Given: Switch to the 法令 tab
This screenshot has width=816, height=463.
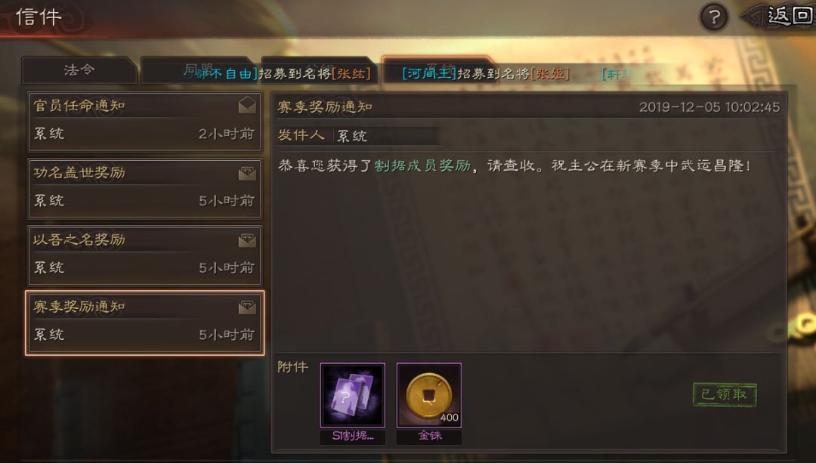Looking at the screenshot, I should click(x=79, y=70).
